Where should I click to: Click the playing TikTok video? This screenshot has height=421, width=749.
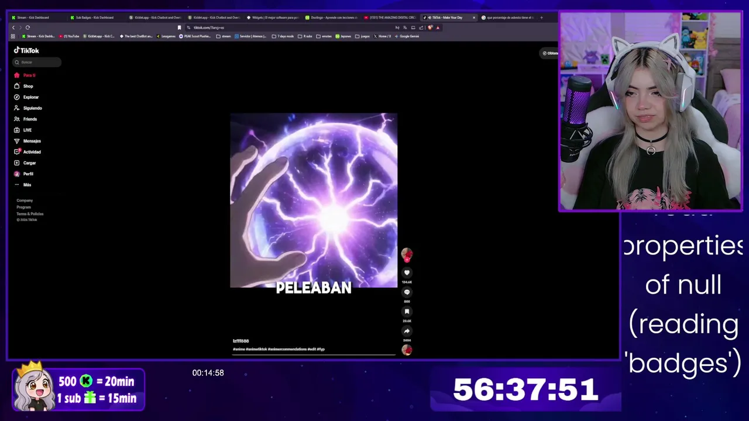314,201
